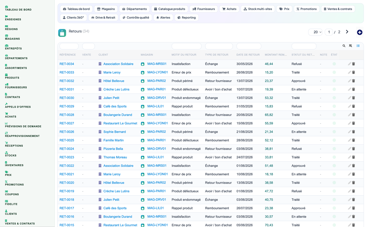Click the Réapprovisionnement refresh icon in the sidebar
This screenshot has height=227, width=368.
click(6, 133)
